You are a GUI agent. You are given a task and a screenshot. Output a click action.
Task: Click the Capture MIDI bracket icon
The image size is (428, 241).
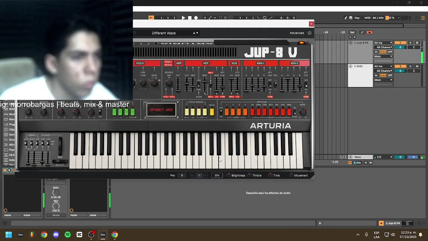point(220,18)
